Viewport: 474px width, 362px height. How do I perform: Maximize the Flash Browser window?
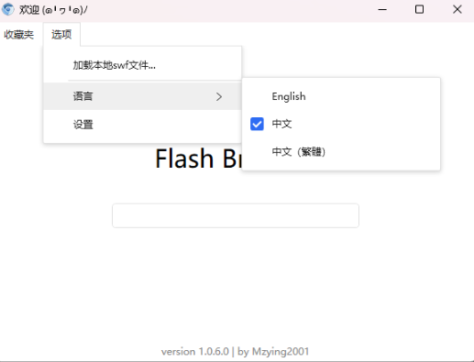pos(419,9)
